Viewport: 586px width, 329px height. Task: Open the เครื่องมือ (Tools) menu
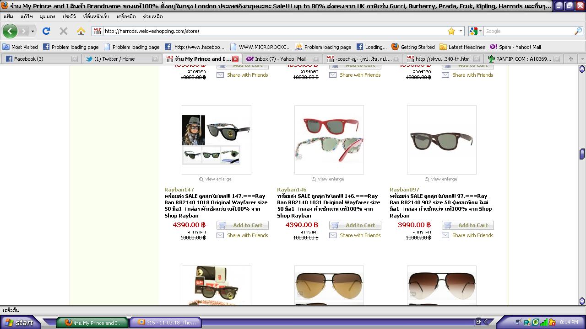pyautogui.click(x=126, y=16)
